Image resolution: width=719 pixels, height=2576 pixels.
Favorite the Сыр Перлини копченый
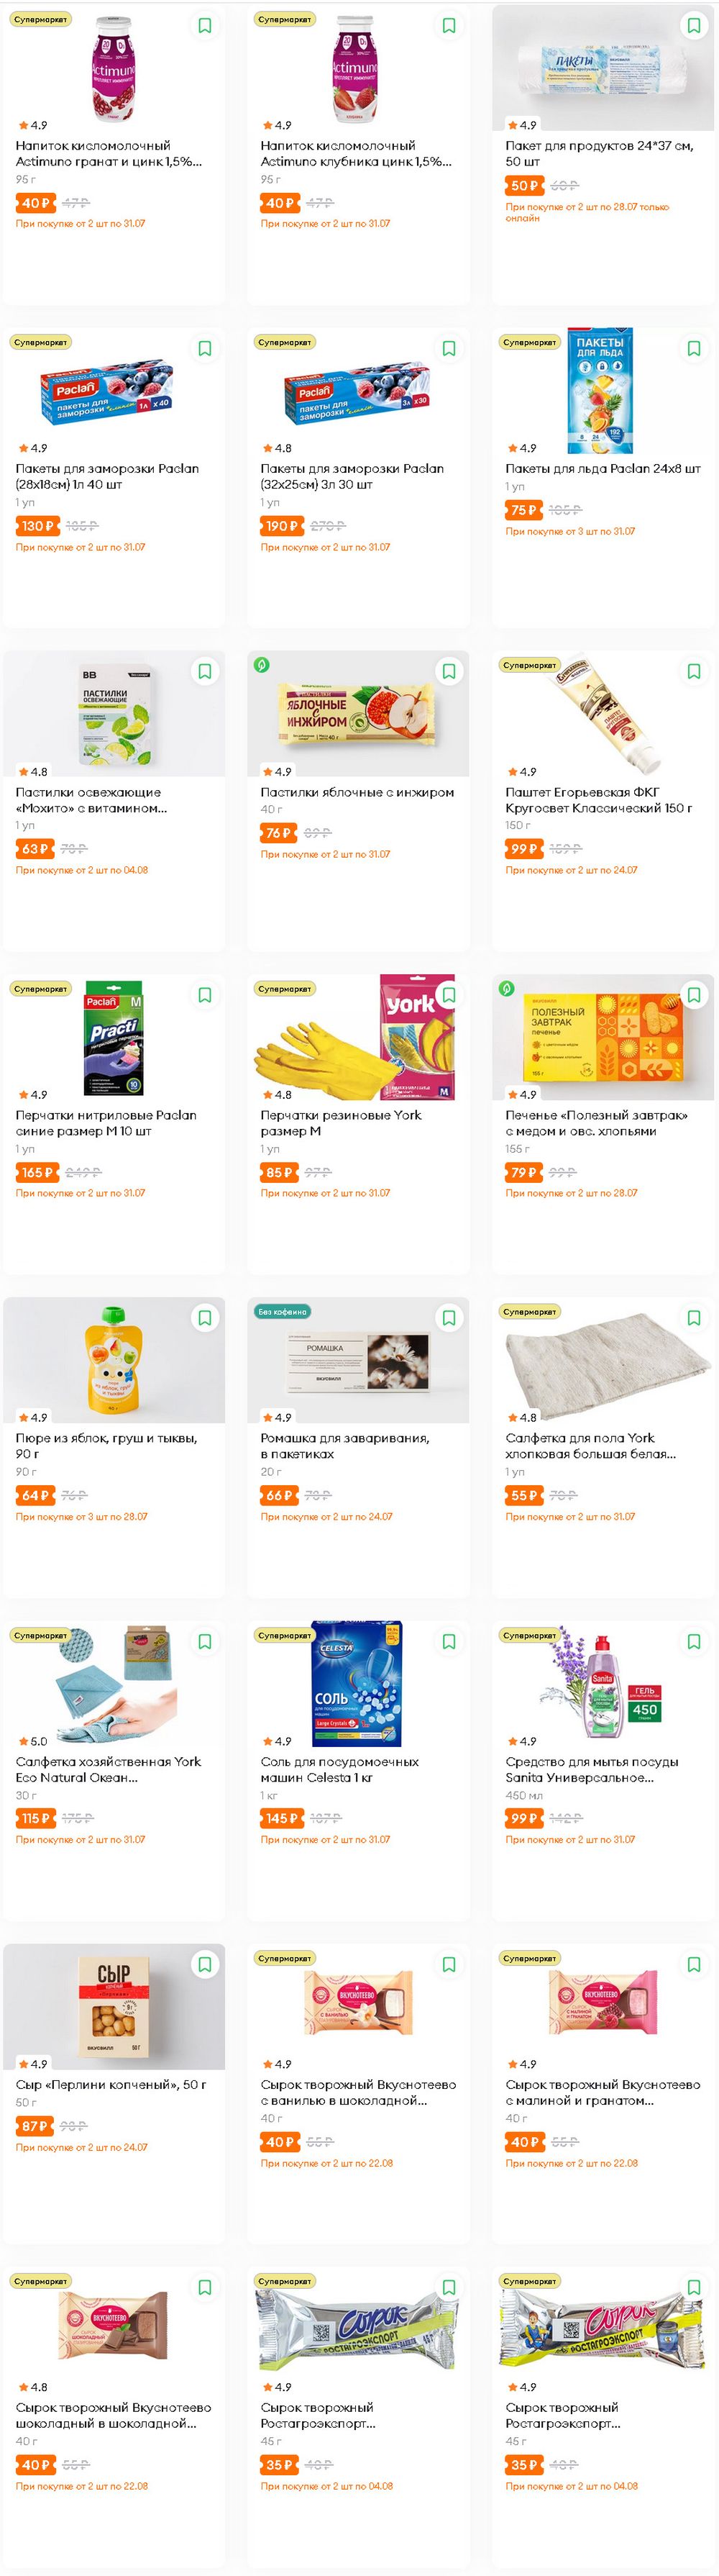(205, 1964)
